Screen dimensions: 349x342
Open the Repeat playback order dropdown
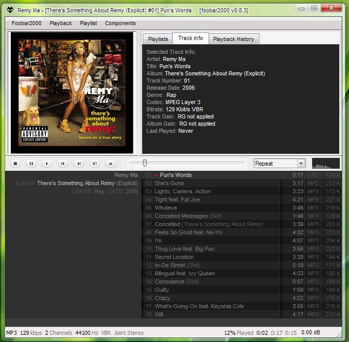(279, 164)
